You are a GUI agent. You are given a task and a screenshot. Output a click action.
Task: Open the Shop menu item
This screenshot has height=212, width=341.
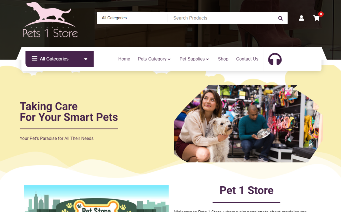point(223,59)
